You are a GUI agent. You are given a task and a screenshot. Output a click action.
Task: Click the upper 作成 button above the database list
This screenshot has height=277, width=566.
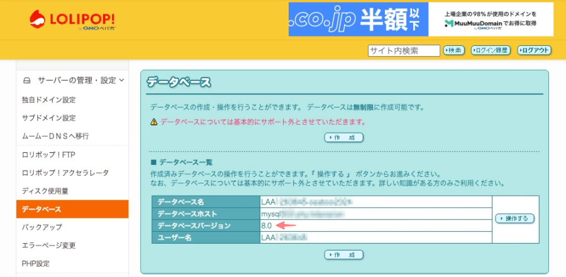tap(343, 138)
